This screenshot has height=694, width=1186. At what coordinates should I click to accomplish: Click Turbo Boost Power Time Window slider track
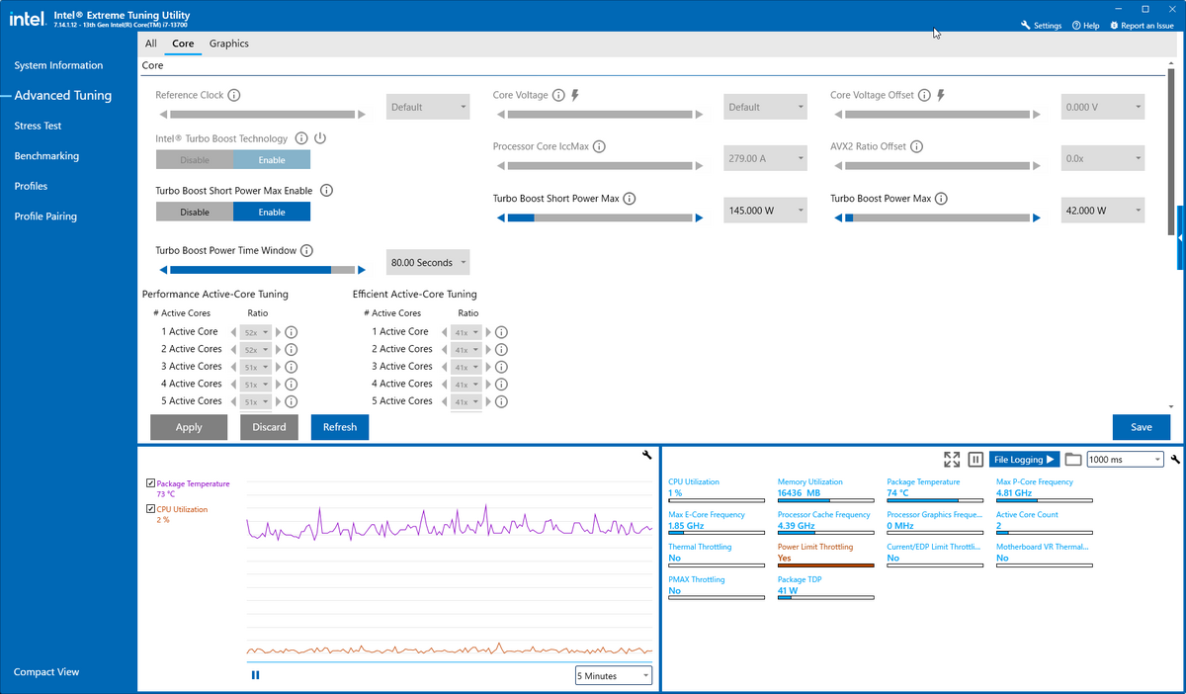pyautogui.click(x=263, y=269)
